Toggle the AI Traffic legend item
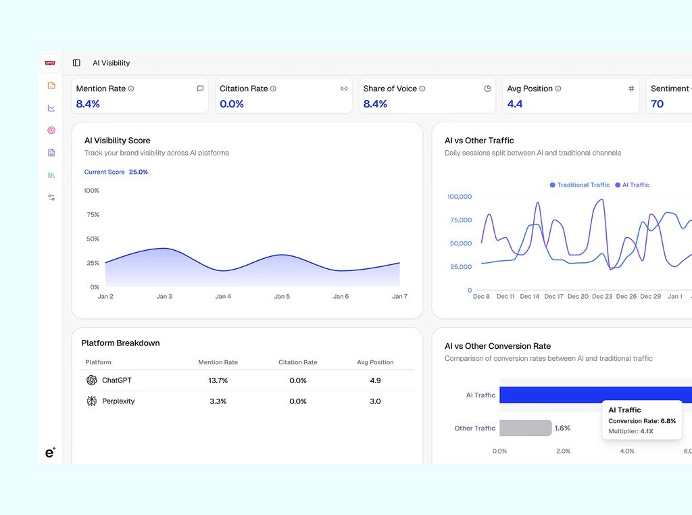692x515 pixels. point(632,185)
